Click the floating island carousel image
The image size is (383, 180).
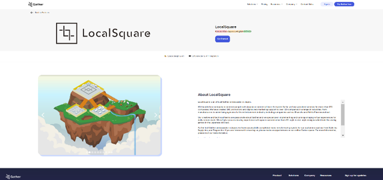point(100,115)
